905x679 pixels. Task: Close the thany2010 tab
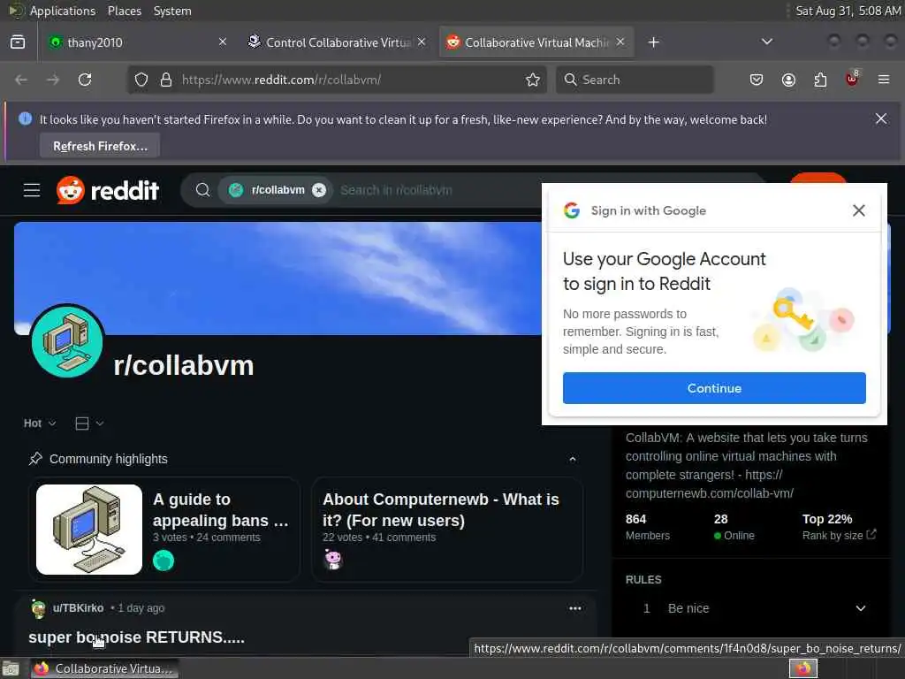[x=222, y=42]
